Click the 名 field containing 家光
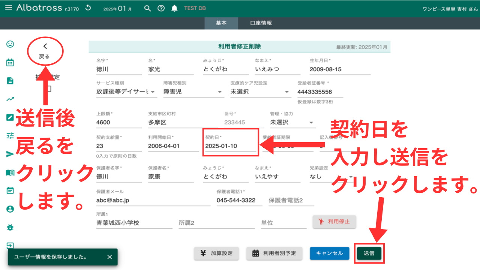Viewport: 480px width, 270px height. click(171, 69)
